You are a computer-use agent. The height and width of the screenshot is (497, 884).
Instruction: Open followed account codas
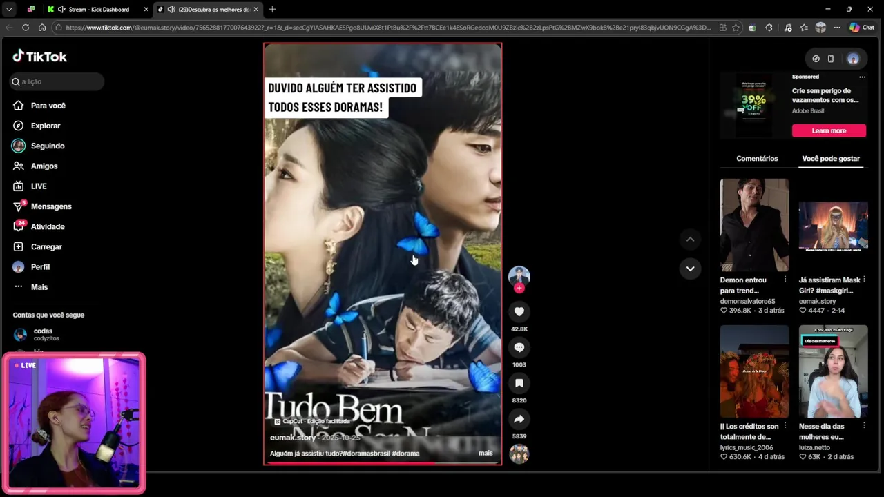coord(37,334)
